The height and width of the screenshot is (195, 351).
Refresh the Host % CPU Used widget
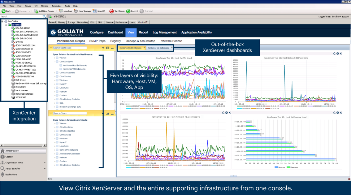[223, 54]
